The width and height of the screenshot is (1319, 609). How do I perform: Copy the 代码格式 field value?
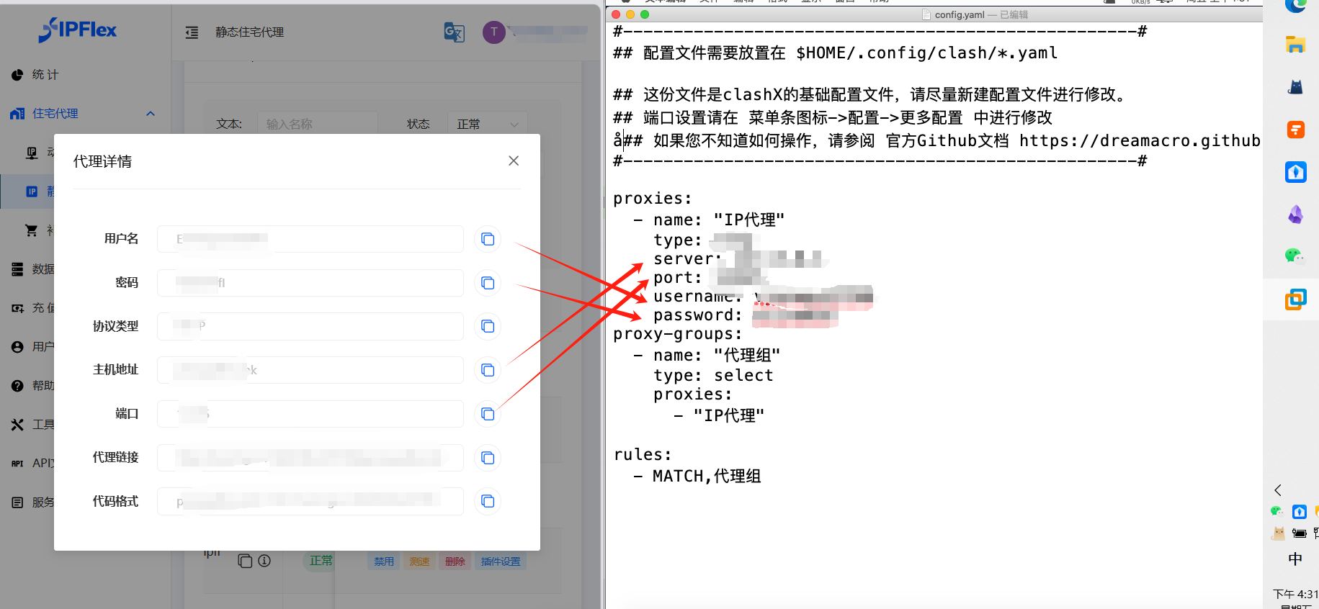click(x=488, y=501)
